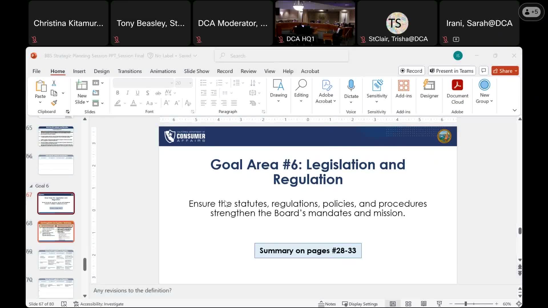
Task: Adjust the zoom slider handle
Action: click(466, 304)
